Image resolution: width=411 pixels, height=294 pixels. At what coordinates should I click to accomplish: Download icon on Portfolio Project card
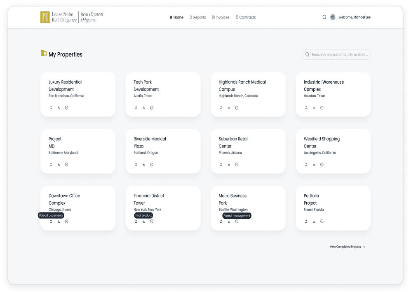314,221
